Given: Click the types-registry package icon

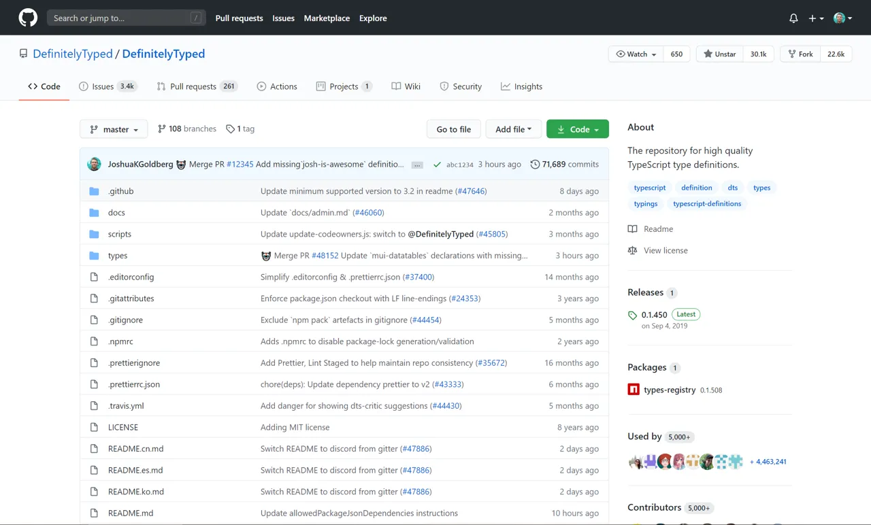Looking at the screenshot, I should 633,389.
